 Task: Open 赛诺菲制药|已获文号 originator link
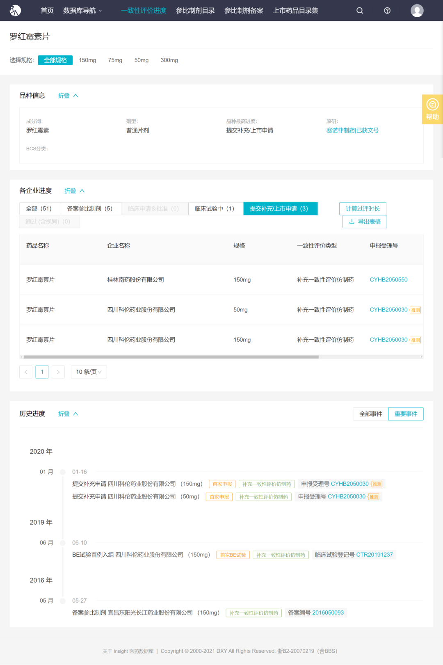352,130
